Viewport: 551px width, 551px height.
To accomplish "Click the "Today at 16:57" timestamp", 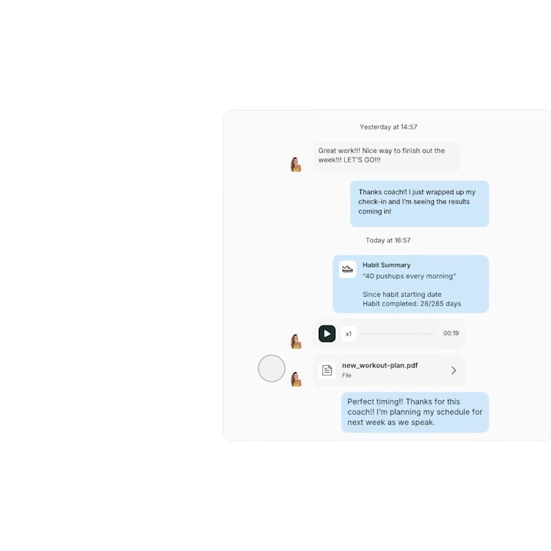I will point(388,240).
